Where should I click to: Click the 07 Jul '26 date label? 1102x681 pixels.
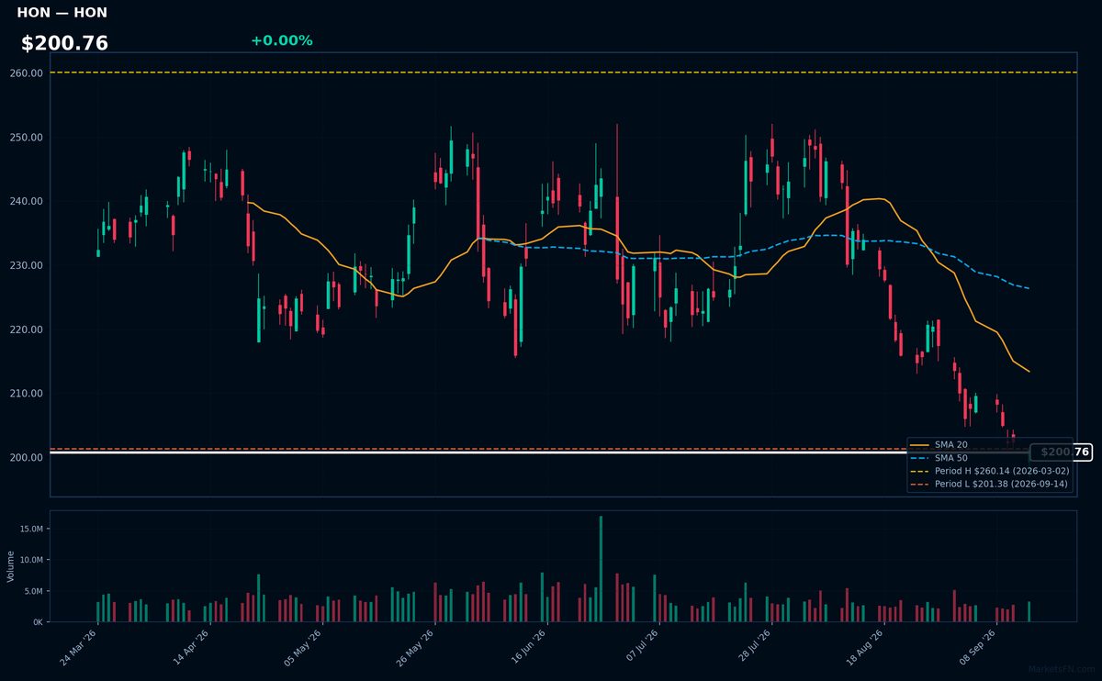[x=640, y=648]
